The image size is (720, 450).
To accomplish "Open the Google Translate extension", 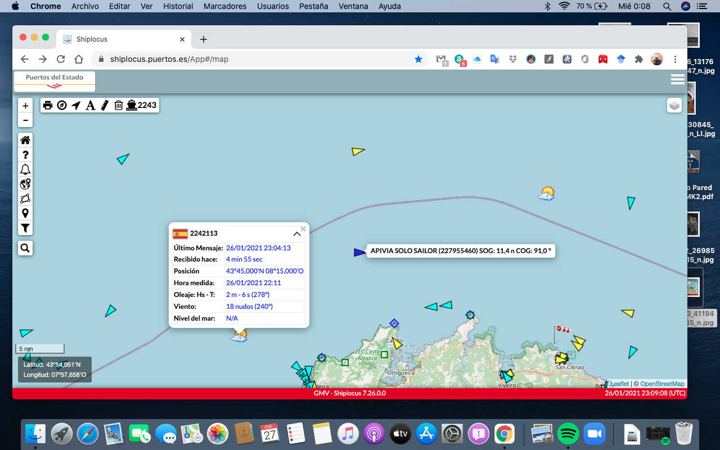I will tap(494, 59).
